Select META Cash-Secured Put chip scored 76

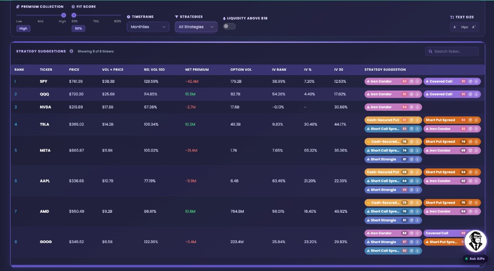pos(393,142)
